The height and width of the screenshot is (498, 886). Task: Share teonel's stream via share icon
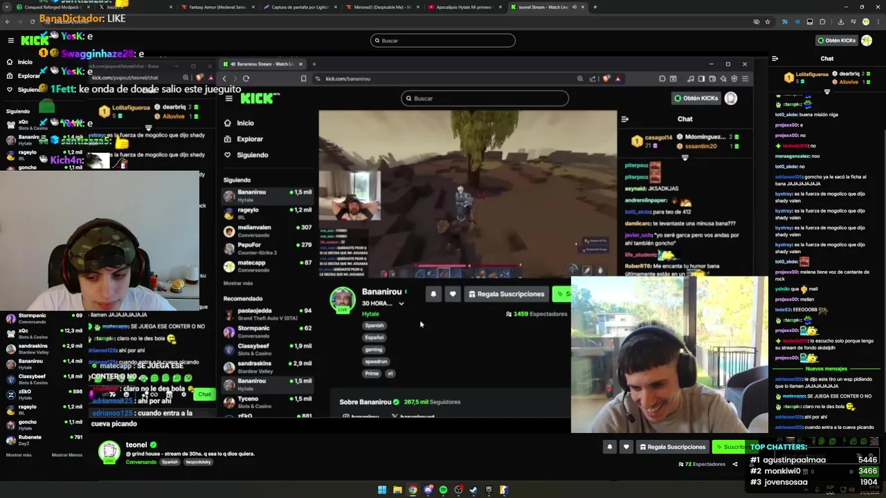coord(735,464)
